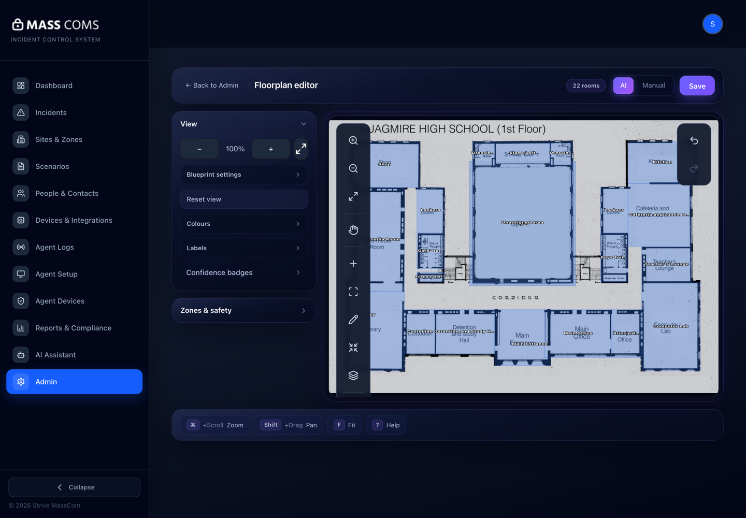Viewport: 746px width, 518px height.
Task: Click the Dashboard grid icon
Action: (x=21, y=85)
